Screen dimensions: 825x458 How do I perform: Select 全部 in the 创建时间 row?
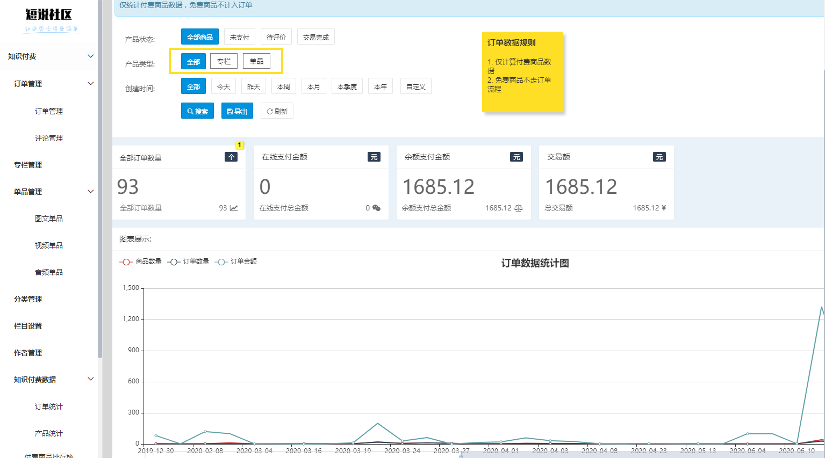coord(193,86)
